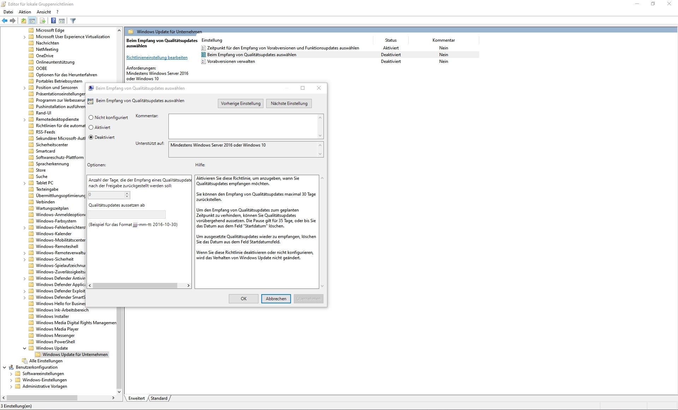678x410 pixels.
Task: Click the Forward arrow in toolbar
Action: coord(13,21)
